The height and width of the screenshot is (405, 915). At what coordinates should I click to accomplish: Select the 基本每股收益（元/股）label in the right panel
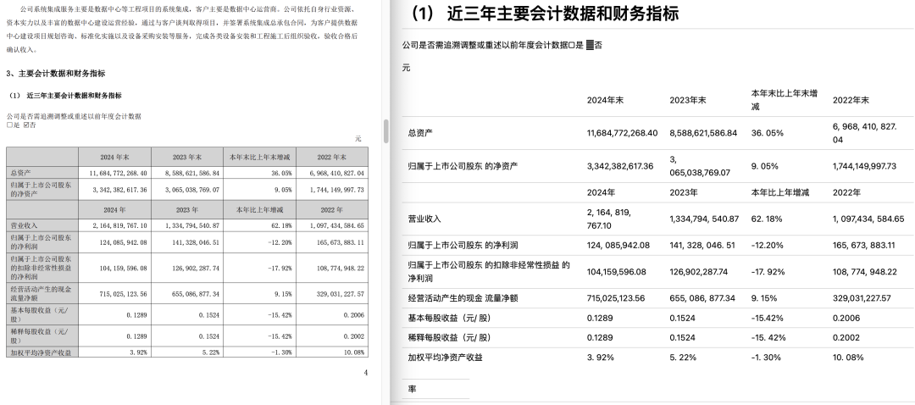click(449, 318)
